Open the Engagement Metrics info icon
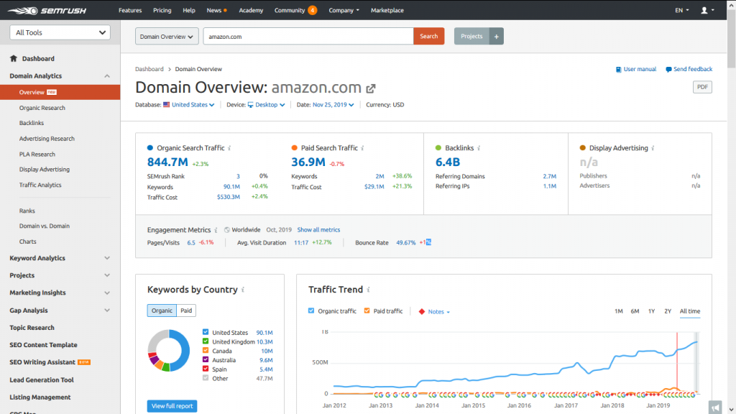Screen dimensions: 736x414 (x=216, y=230)
